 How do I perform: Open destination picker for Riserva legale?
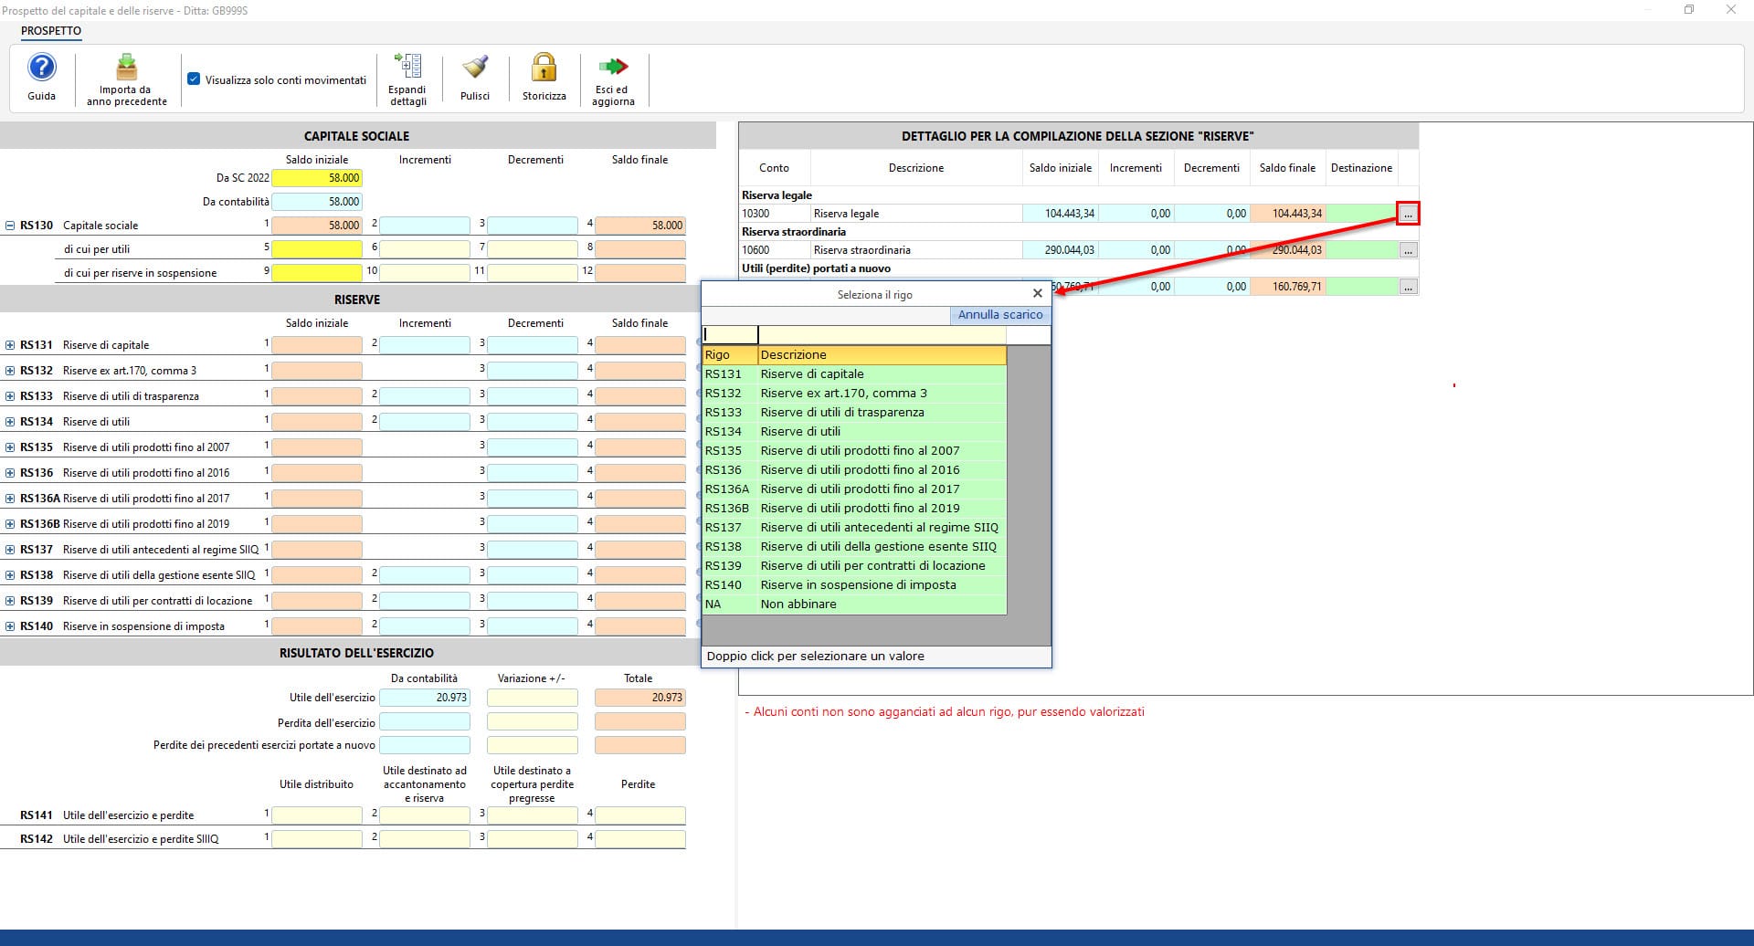pos(1408,214)
